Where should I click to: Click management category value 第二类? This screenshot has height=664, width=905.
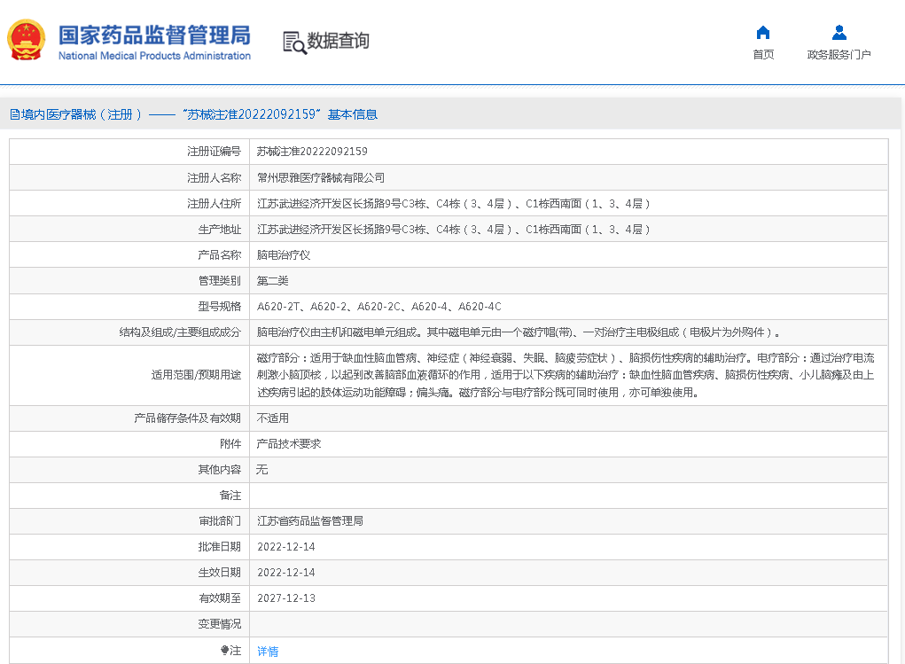point(273,281)
